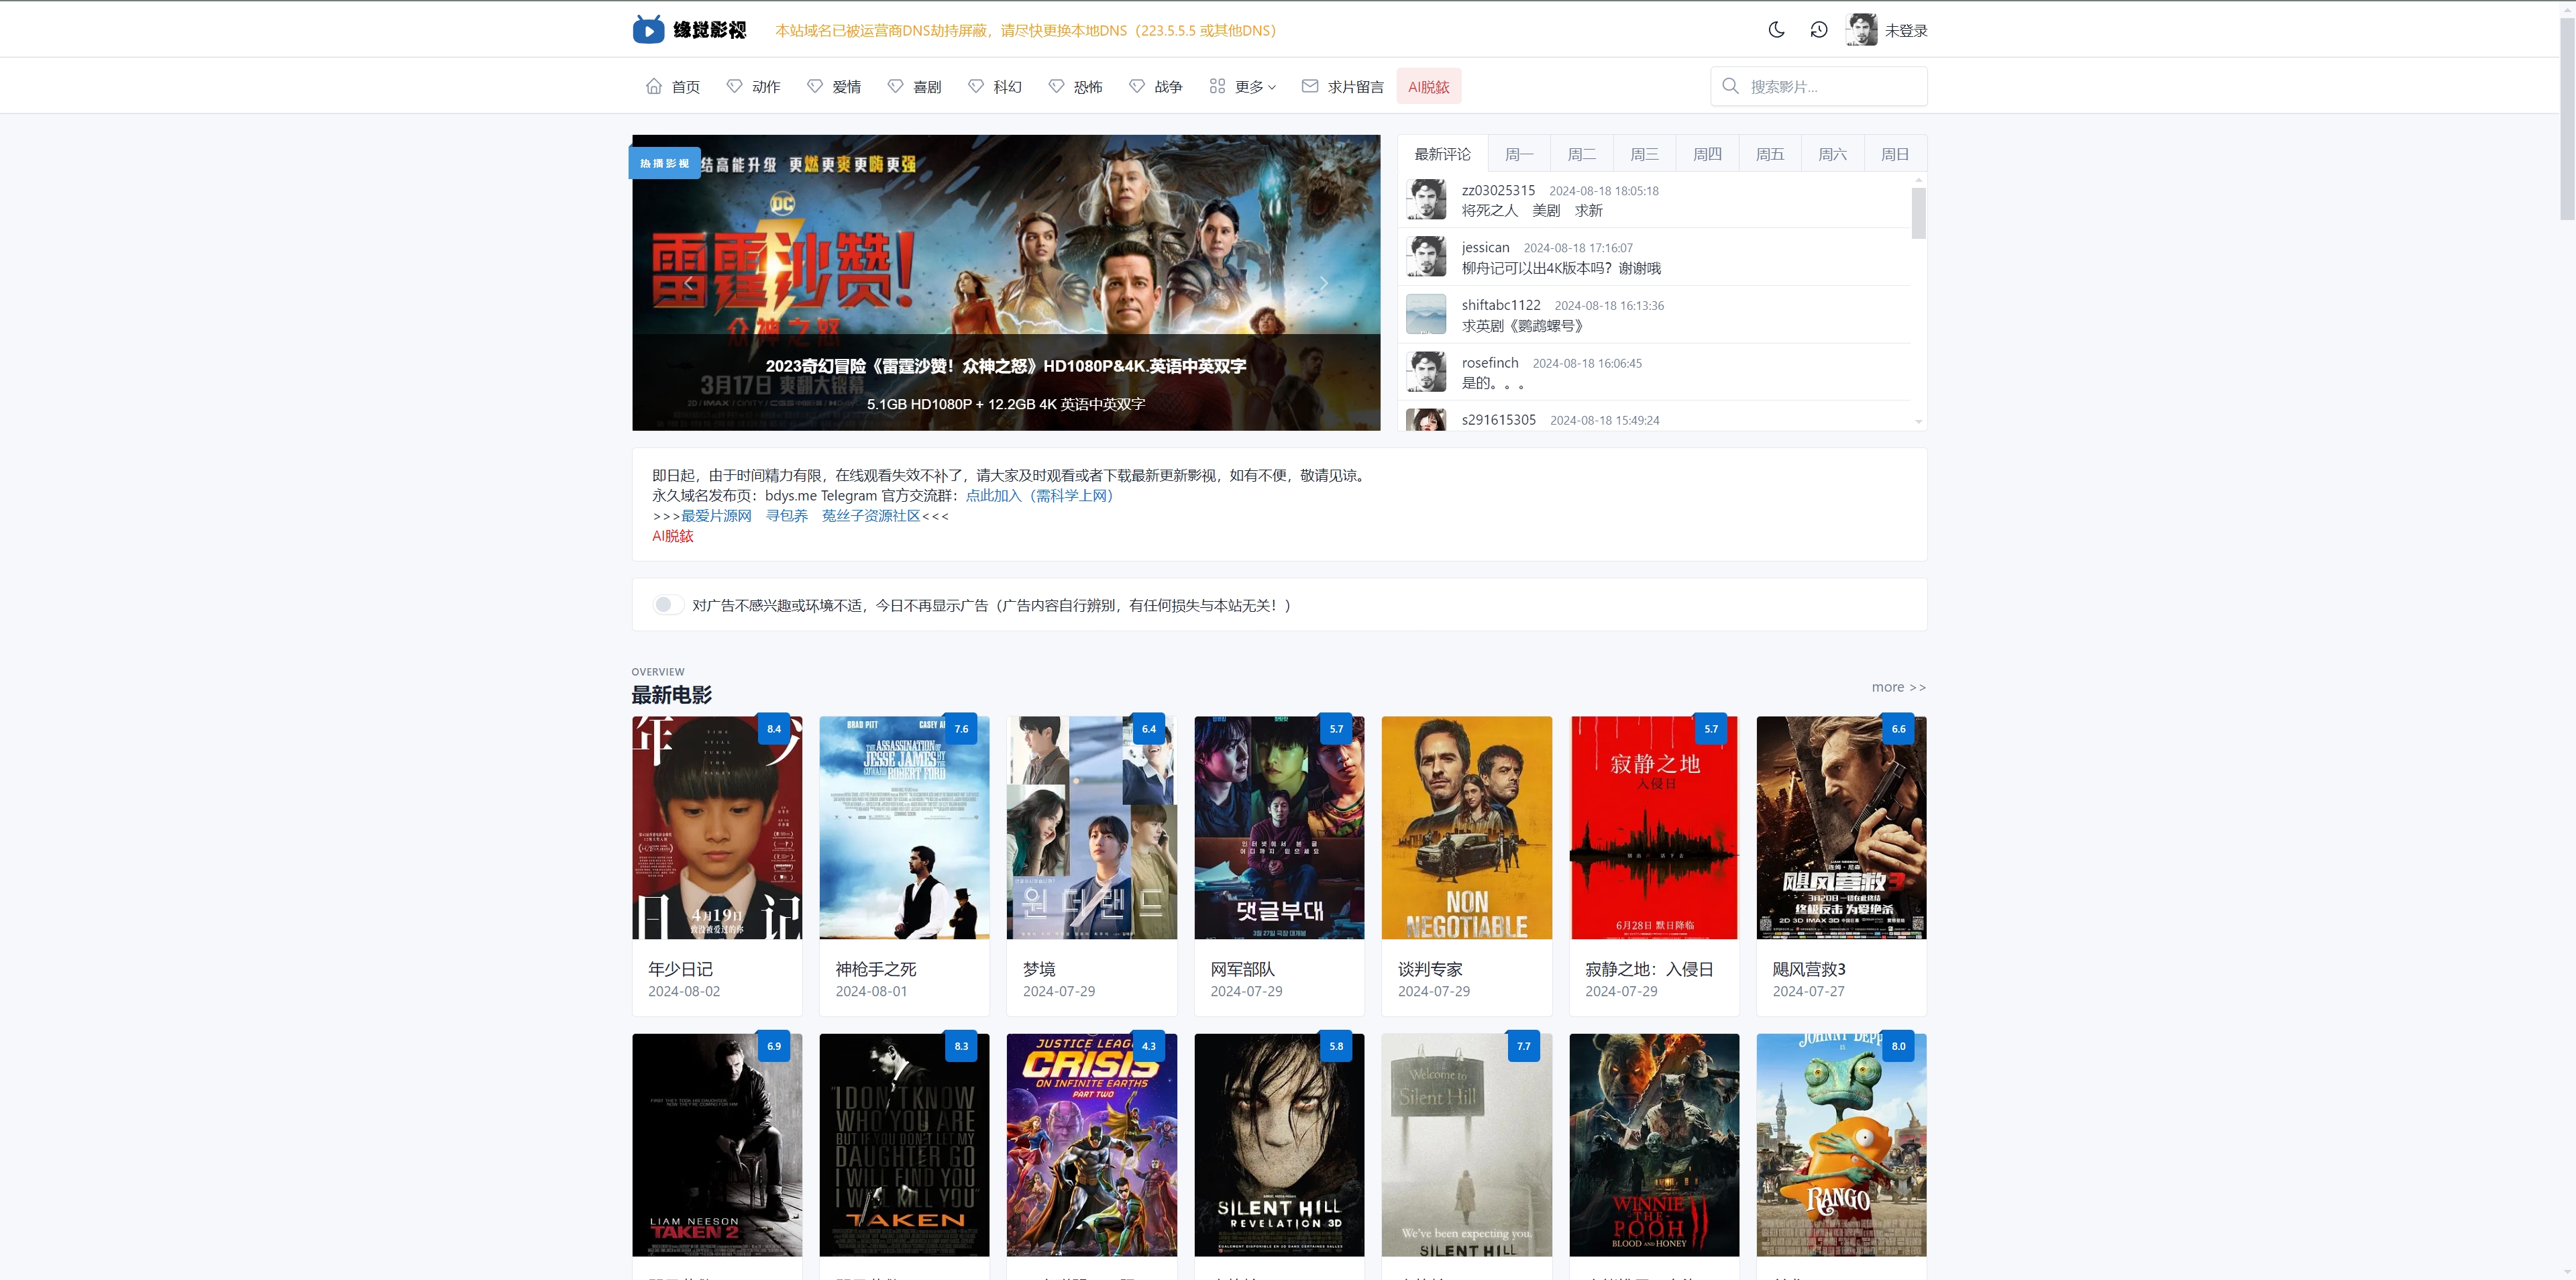Click next arrow on banner carousel
The image size is (2576, 1280).
pyautogui.click(x=1323, y=283)
